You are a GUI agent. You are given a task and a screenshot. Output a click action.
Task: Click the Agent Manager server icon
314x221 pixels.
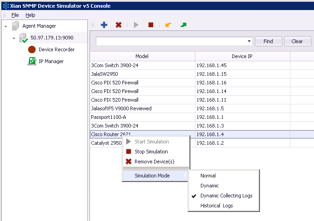[15, 26]
